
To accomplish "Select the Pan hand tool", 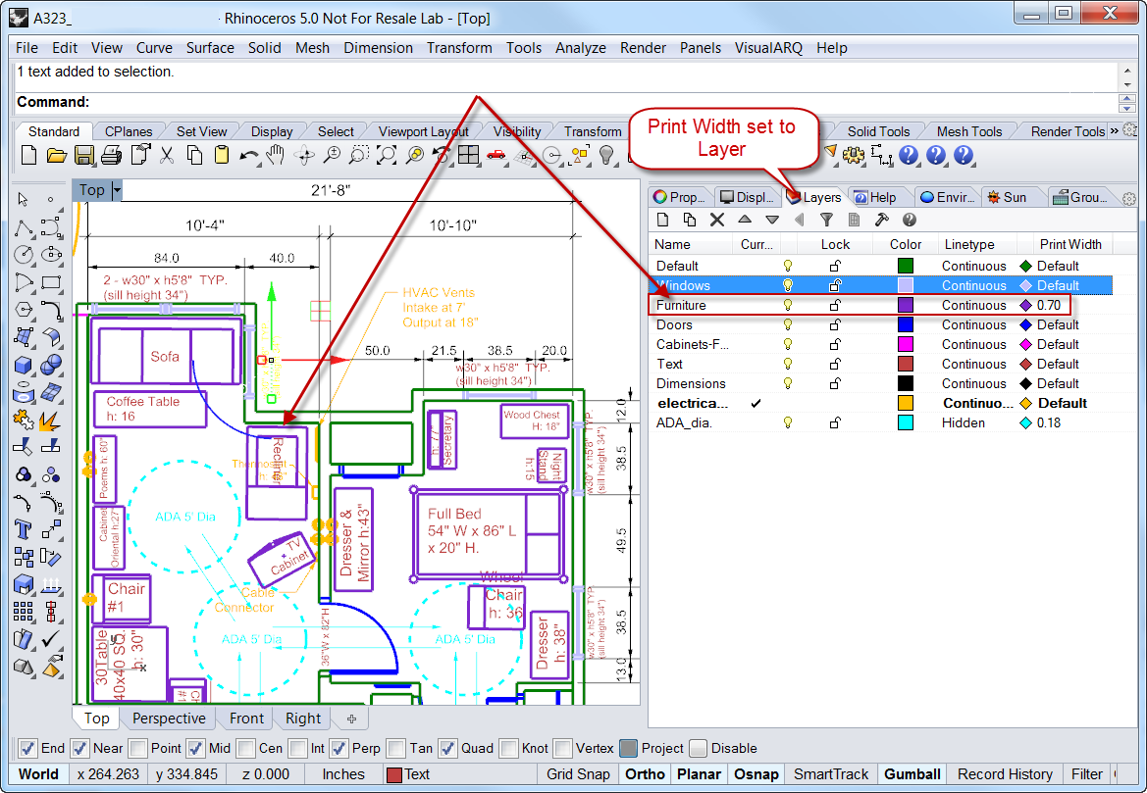I will tap(276, 155).
